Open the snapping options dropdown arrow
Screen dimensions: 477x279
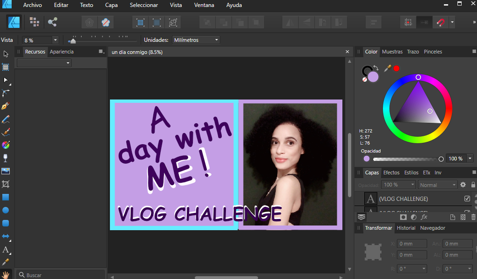[452, 22]
